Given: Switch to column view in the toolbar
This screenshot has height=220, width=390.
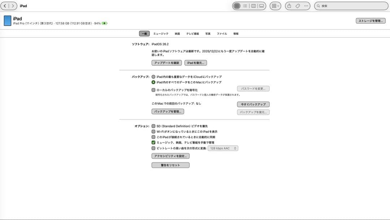Looking at the screenshot, I should tap(253, 6).
